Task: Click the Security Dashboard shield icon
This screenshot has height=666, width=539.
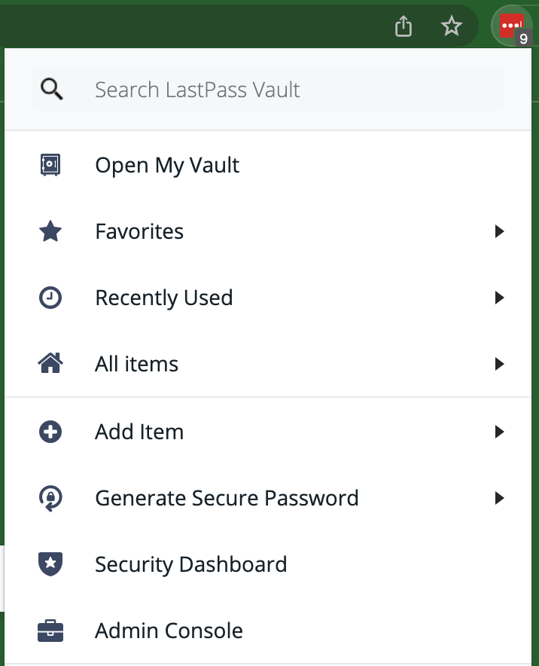Action: 50,564
